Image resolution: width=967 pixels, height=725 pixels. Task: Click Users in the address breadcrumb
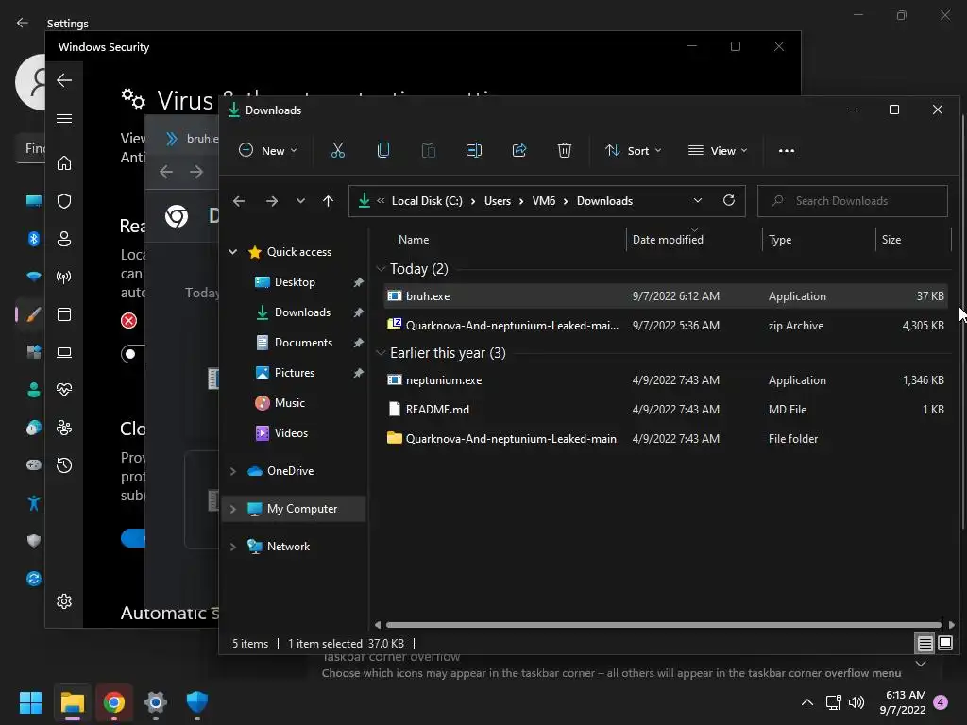497,201
